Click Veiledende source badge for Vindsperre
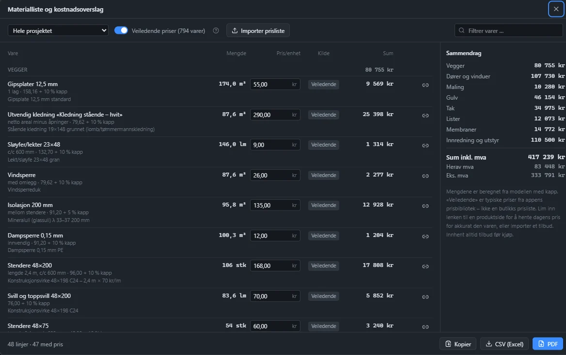Screen dimensions: 566x355 (323, 175)
